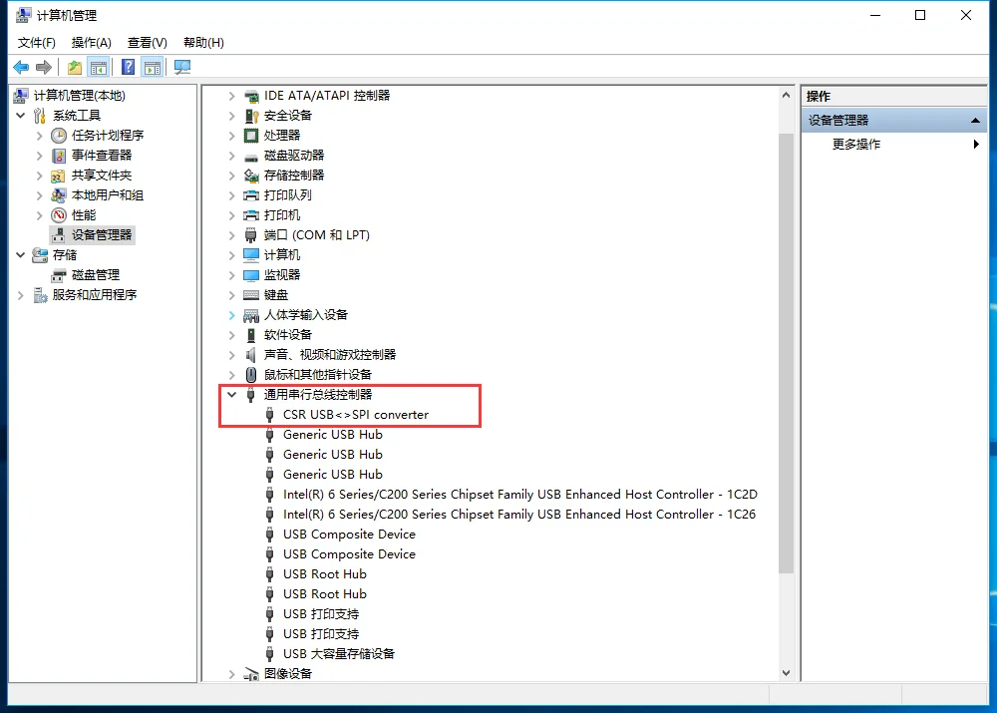Click the 打印机 category row

282,215
